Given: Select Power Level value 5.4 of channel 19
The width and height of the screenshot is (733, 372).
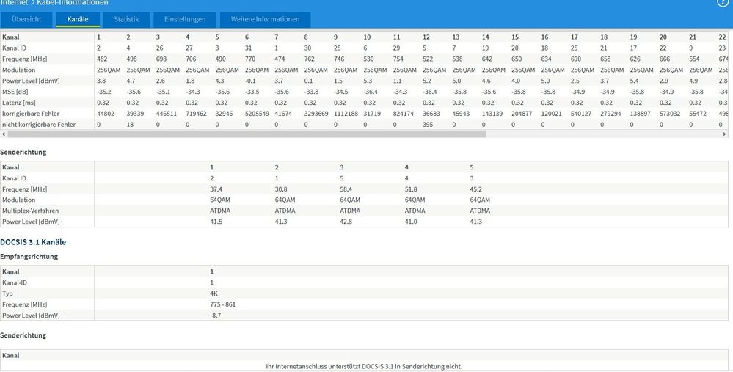Looking at the screenshot, I should click(x=635, y=81).
